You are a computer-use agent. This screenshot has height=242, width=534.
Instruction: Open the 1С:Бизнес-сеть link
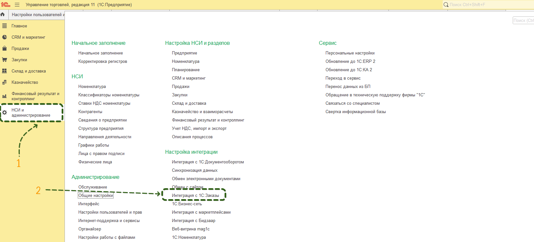(187, 204)
